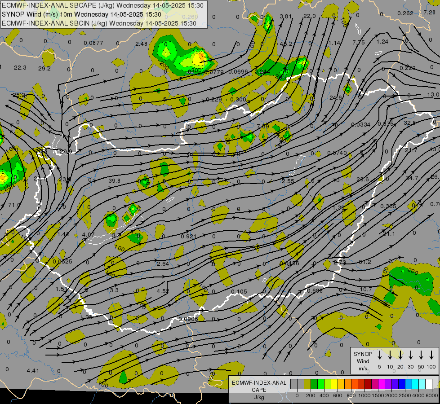The image size is (440, 404).
Task: Pick the pure yellow swatch in CAPE legend
Action: [x=334, y=384]
